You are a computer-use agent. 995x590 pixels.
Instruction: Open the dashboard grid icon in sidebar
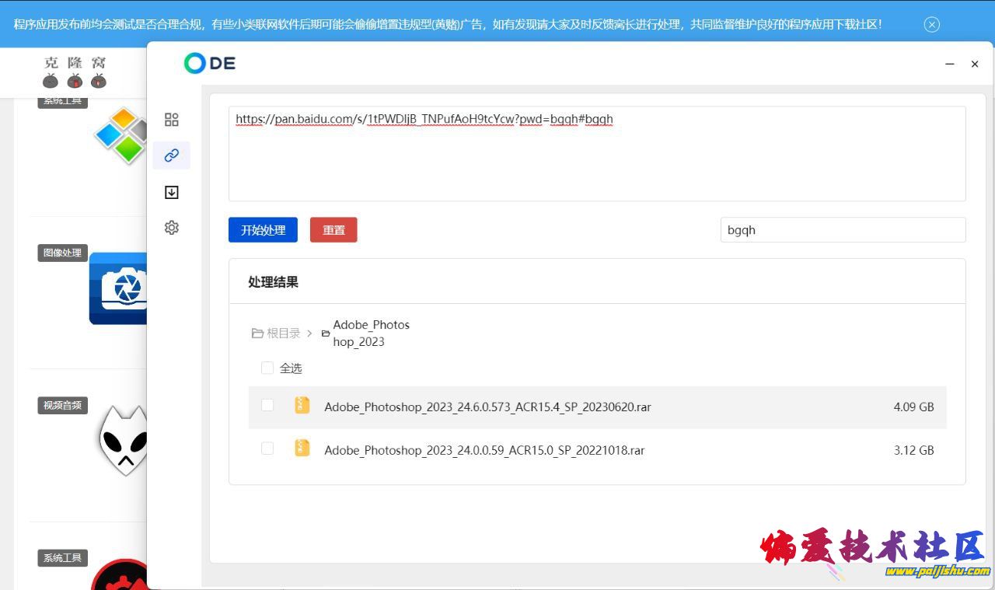pyautogui.click(x=172, y=120)
